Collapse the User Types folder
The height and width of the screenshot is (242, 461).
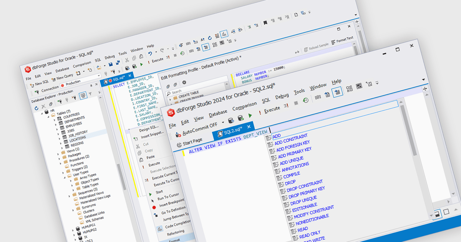[64, 177]
